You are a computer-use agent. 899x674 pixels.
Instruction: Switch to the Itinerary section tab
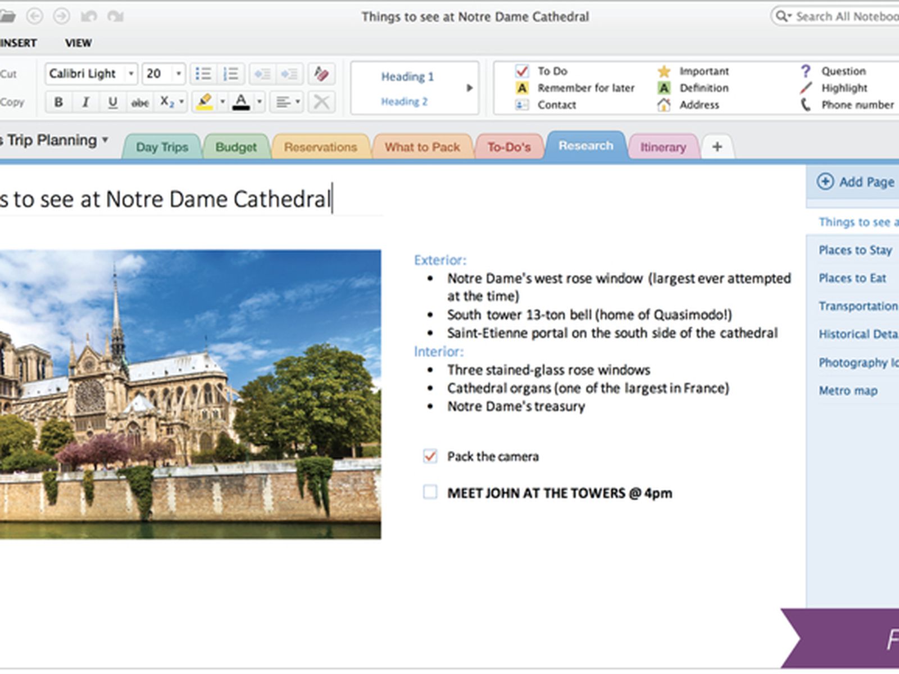pos(663,147)
